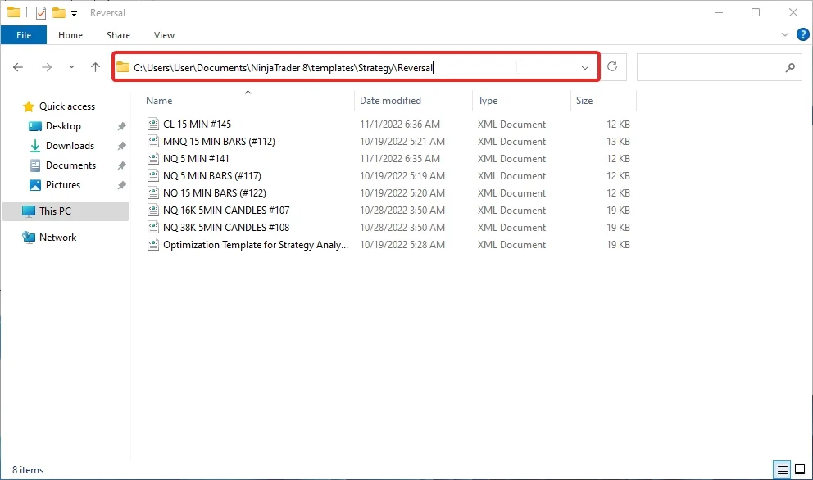Viewport: 813px width, 480px height.
Task: Open the Share ribbon tab
Action: point(118,35)
